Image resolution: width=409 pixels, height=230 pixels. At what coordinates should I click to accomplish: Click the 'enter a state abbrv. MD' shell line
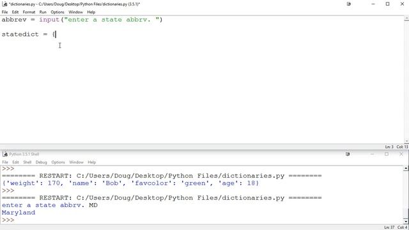click(x=50, y=205)
